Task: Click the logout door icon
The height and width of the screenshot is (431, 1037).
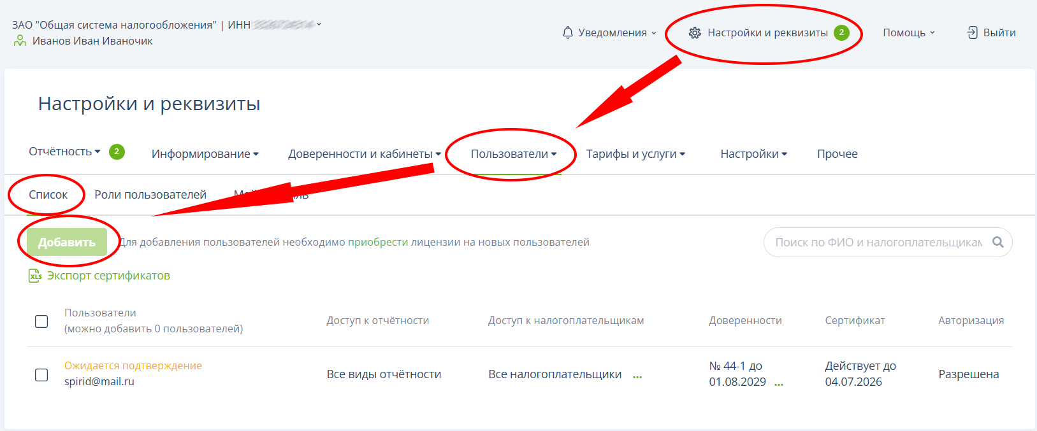Action: click(972, 32)
